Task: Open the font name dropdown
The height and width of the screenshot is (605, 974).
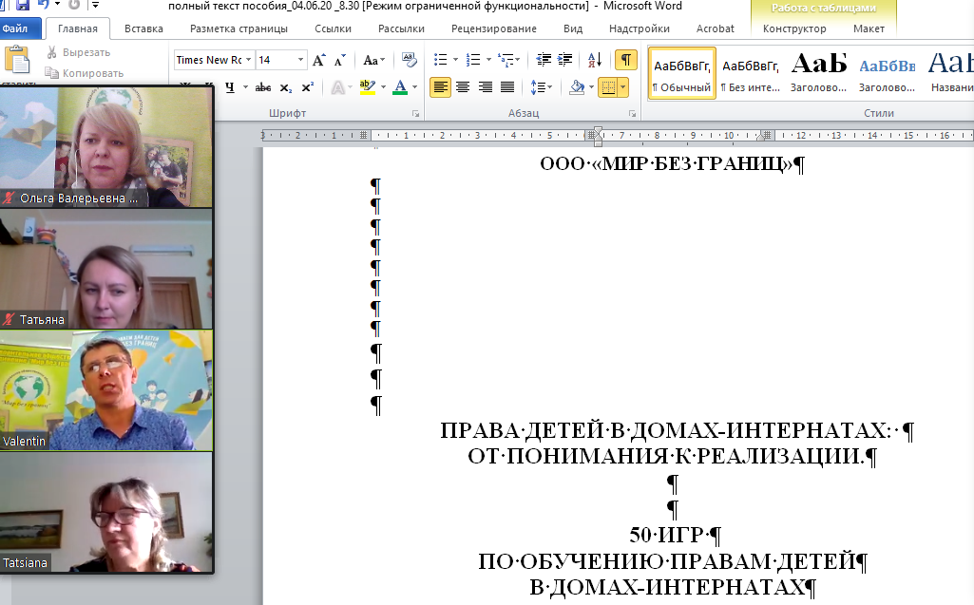Action: [x=249, y=60]
